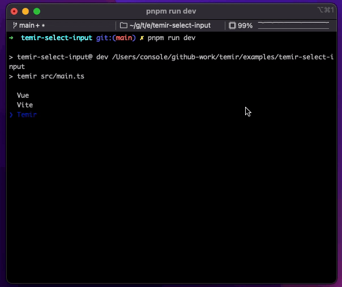Viewport: 342px width, 287px height.
Task: Click the 'git:(main)' prompt segment
Action: pyautogui.click(x=116, y=38)
